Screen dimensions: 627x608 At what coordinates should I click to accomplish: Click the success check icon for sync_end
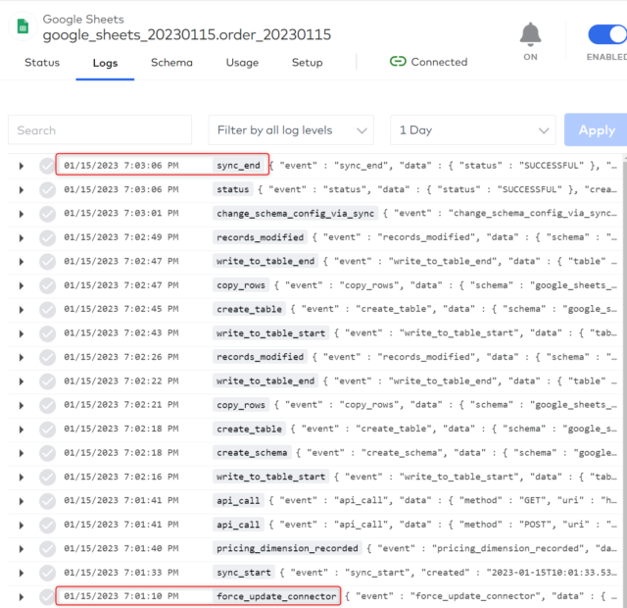(x=47, y=166)
